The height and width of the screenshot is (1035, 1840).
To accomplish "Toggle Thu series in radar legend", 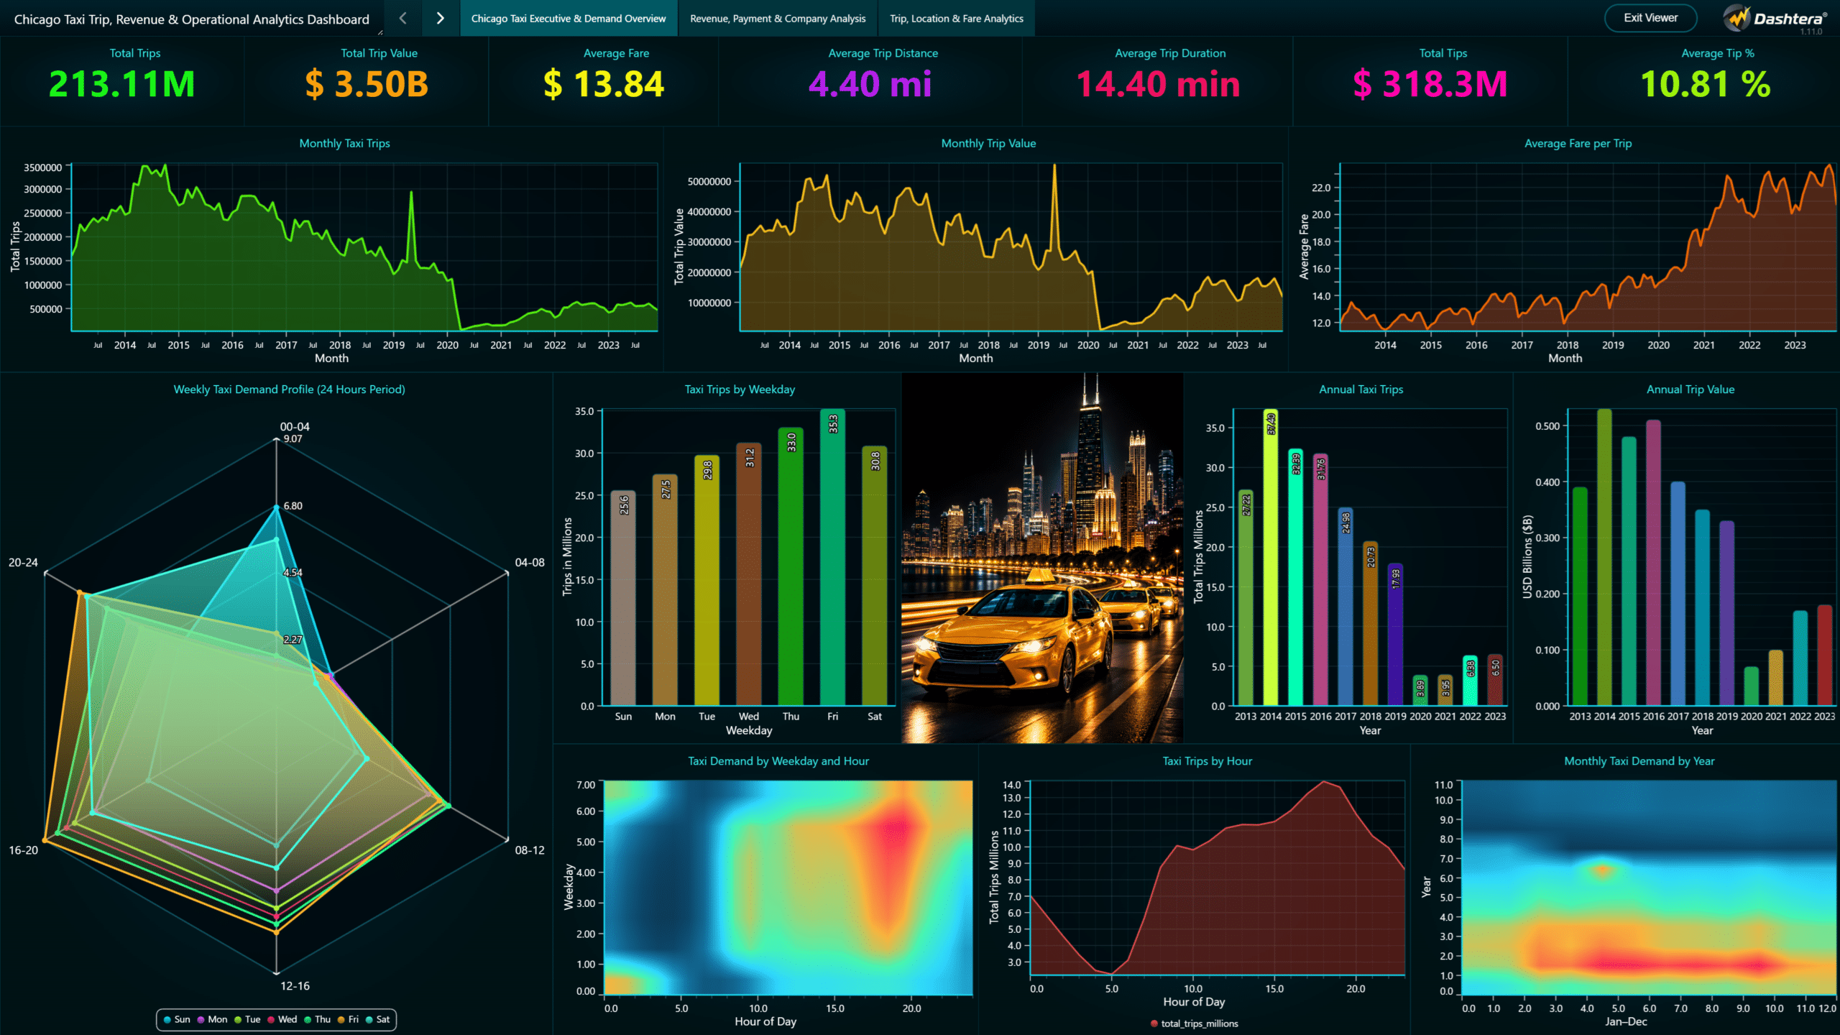I will [317, 1019].
